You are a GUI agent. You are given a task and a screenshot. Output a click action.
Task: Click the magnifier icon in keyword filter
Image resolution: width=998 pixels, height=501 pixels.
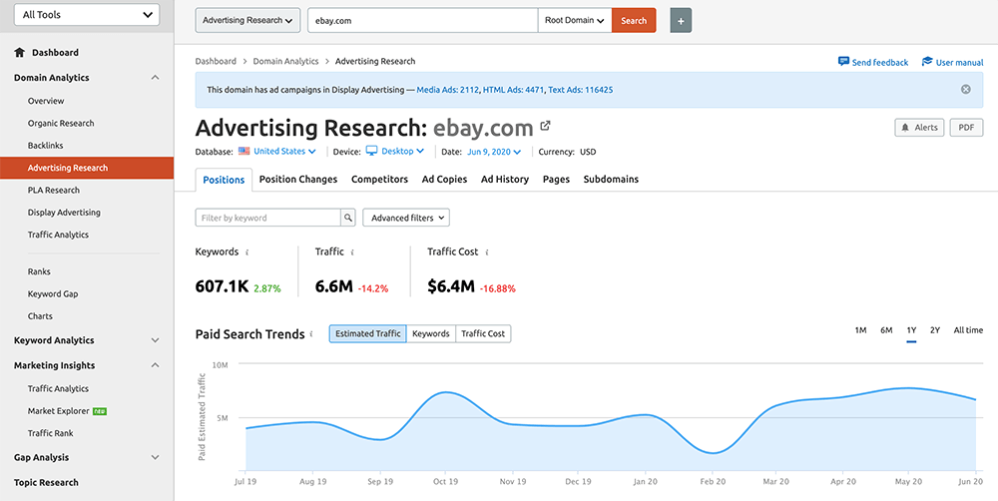click(x=348, y=218)
